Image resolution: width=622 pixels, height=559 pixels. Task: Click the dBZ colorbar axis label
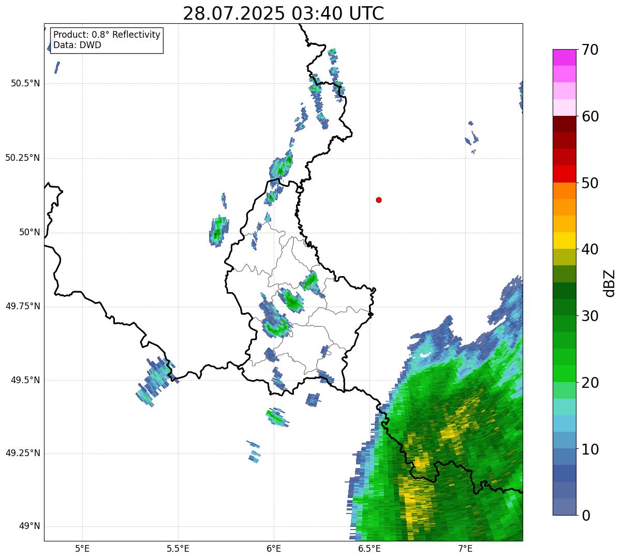pyautogui.click(x=610, y=282)
